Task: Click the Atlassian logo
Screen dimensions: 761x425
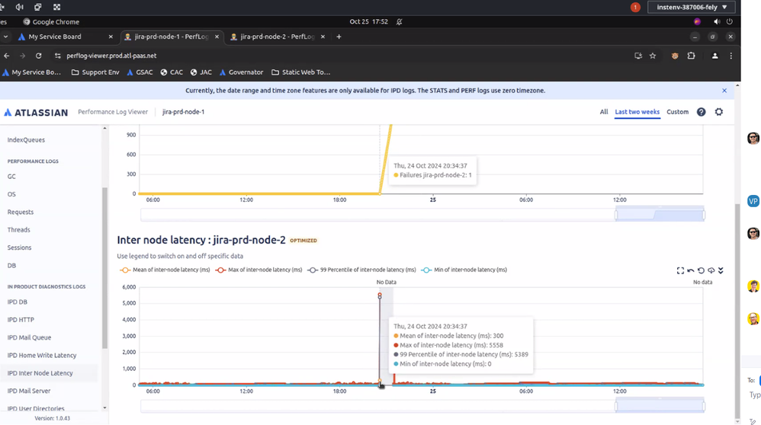Action: pos(36,113)
